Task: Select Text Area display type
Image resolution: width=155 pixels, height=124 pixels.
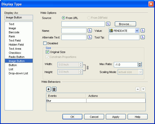Action: coord(19,49)
